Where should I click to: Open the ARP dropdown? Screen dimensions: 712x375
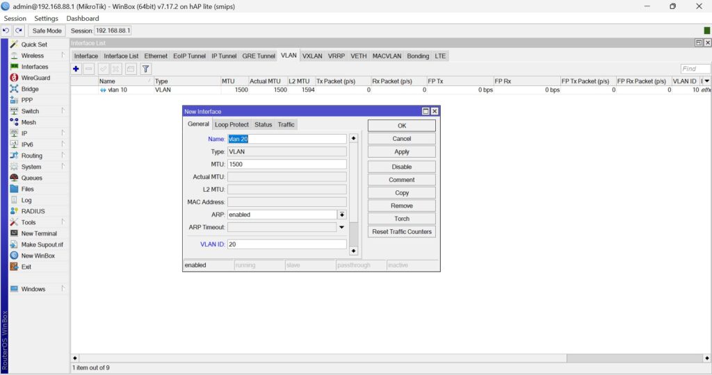(x=342, y=215)
